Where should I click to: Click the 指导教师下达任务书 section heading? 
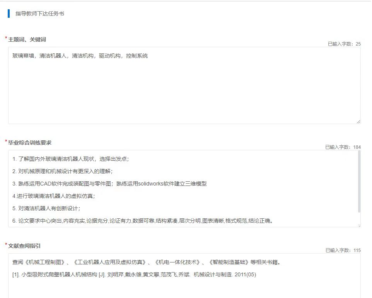[39, 14]
